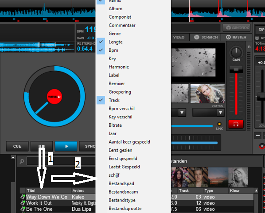Enable the Groepering column
The width and height of the screenshot is (265, 213).
120,92
